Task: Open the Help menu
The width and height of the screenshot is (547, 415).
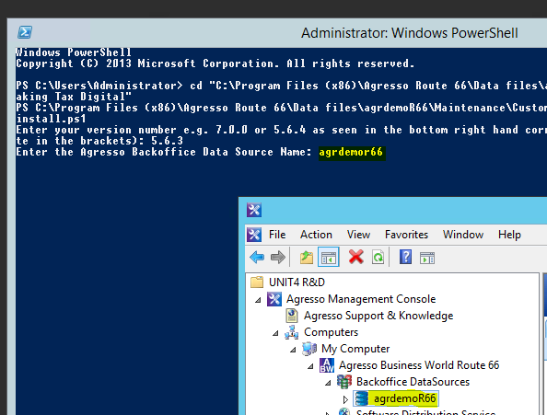Action: (509, 235)
